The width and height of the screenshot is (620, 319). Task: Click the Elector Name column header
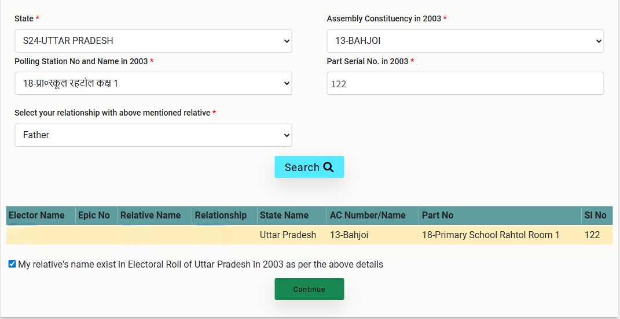click(x=36, y=216)
